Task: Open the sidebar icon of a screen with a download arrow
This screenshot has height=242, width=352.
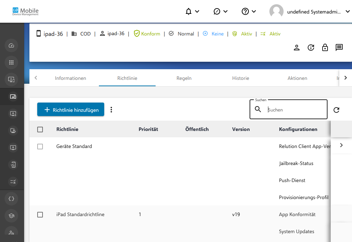Action: pos(13,131)
